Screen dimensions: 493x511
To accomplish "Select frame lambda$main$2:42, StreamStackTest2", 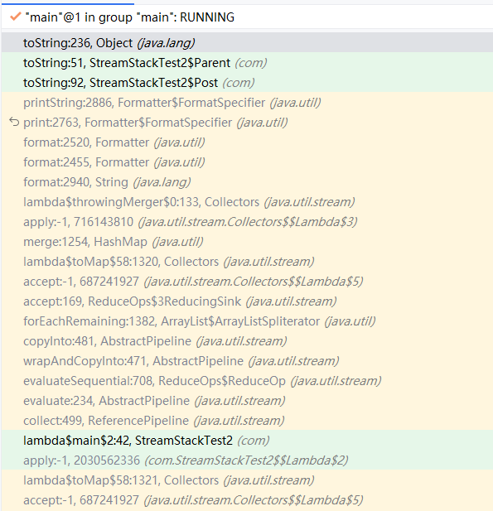I will pyautogui.click(x=247, y=441).
